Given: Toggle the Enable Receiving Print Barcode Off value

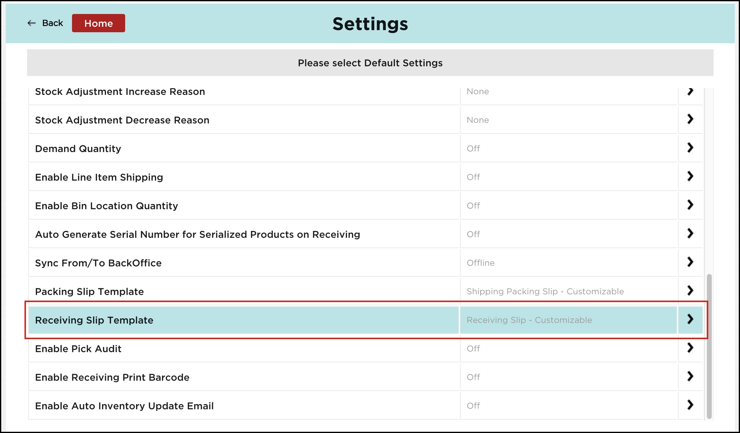Looking at the screenshot, I should [473, 377].
